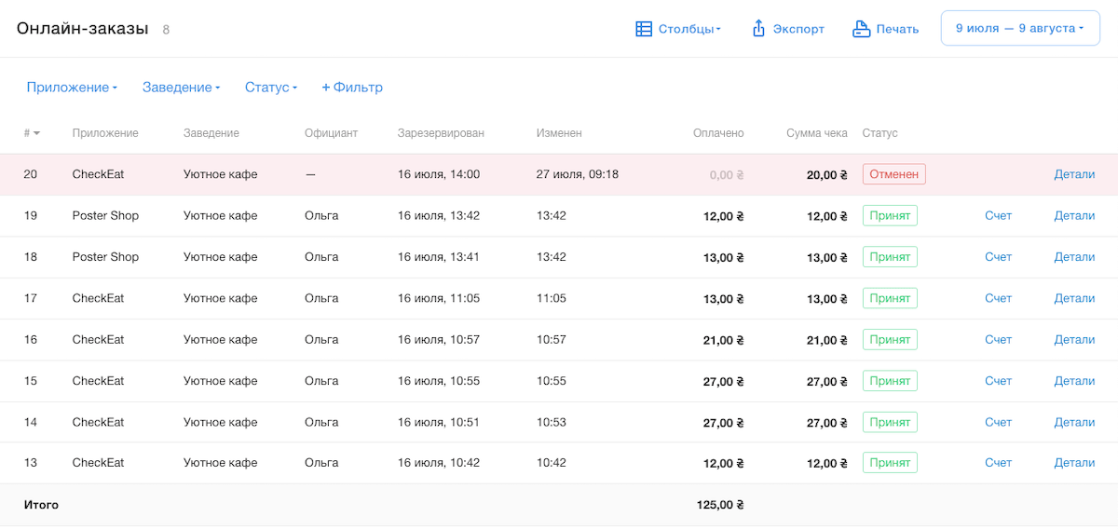
Task: Open Детали for cancelled order 20
Action: coord(1074,174)
